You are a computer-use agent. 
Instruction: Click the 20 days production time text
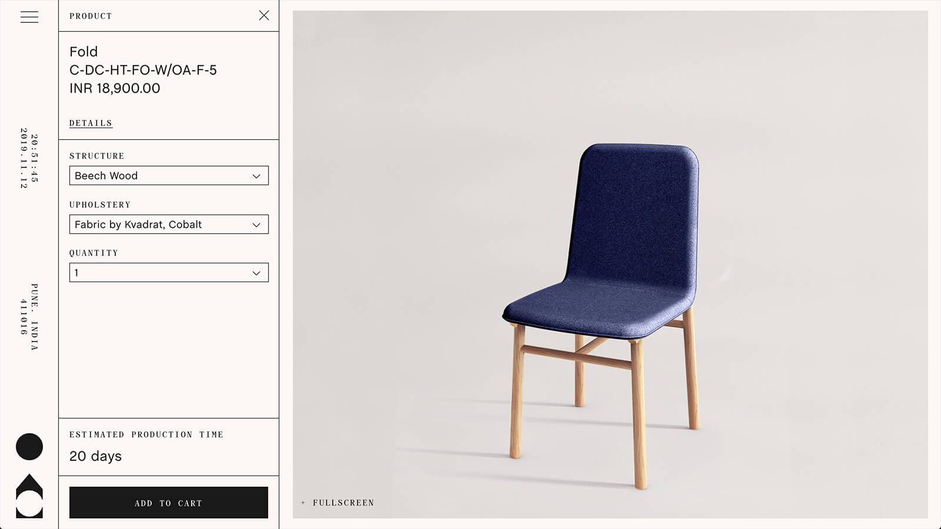click(95, 456)
